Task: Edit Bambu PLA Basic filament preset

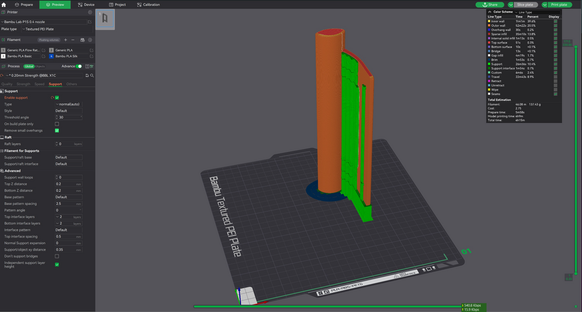Action: [43, 56]
